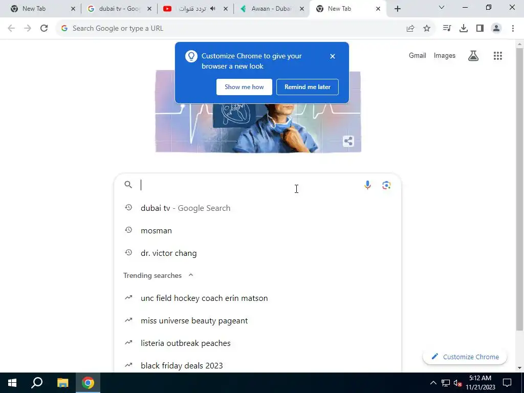The height and width of the screenshot is (393, 524).
Task: Open a new tab with the plus button
Action: [397, 9]
